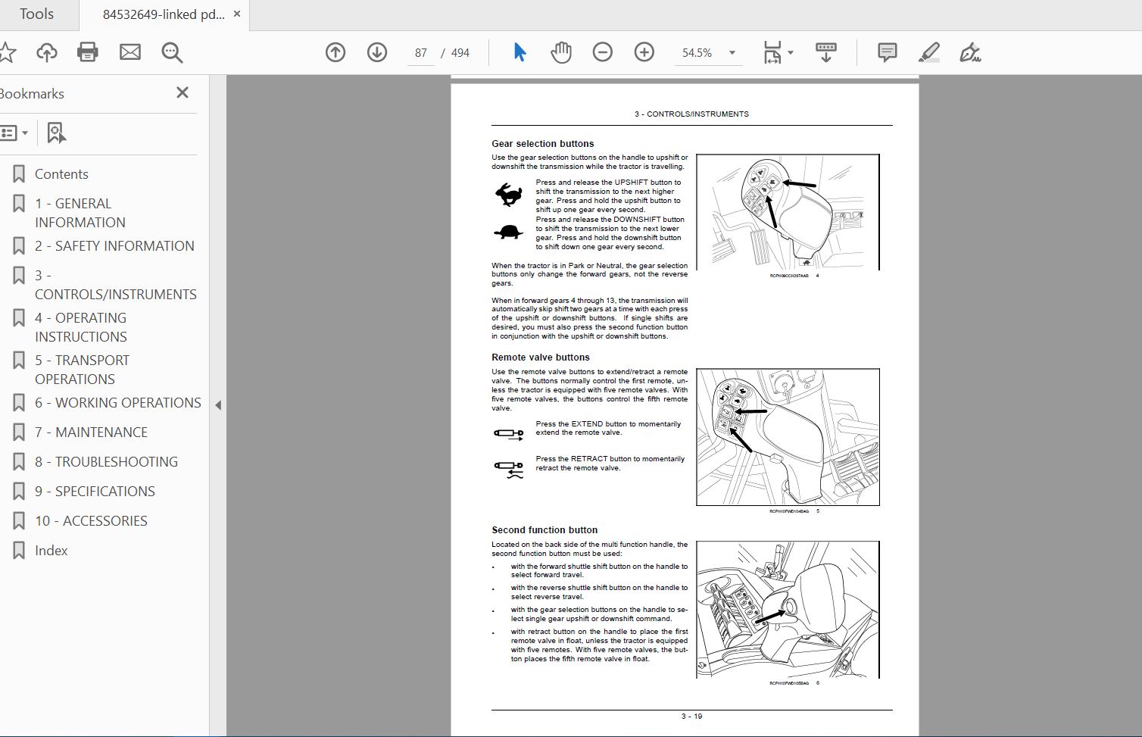1142x737 pixels.
Task: Click the page number input field
Action: point(421,53)
